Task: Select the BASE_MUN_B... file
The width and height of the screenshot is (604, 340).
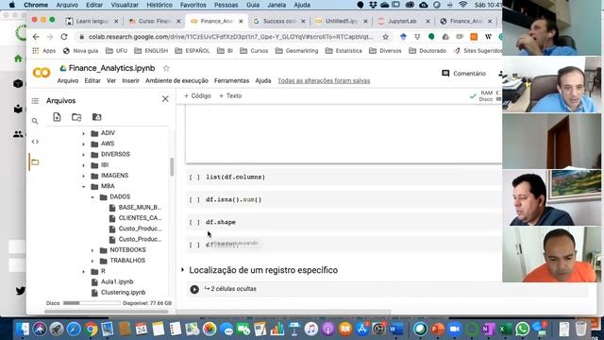Action: pos(140,208)
